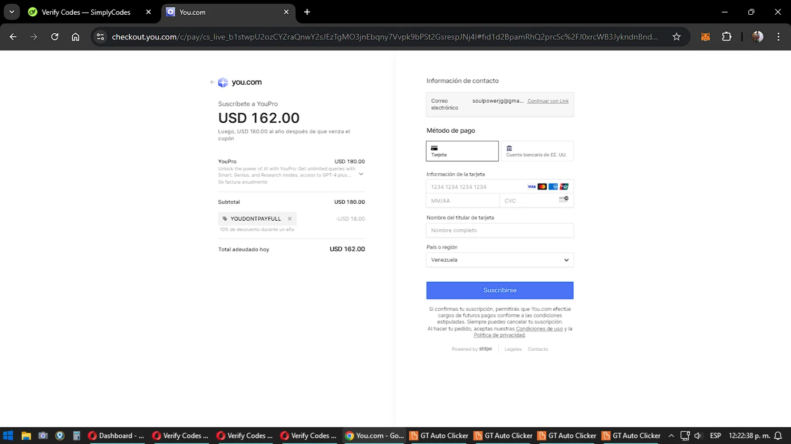Open the browser profile avatar
791x444 pixels.
758,37
